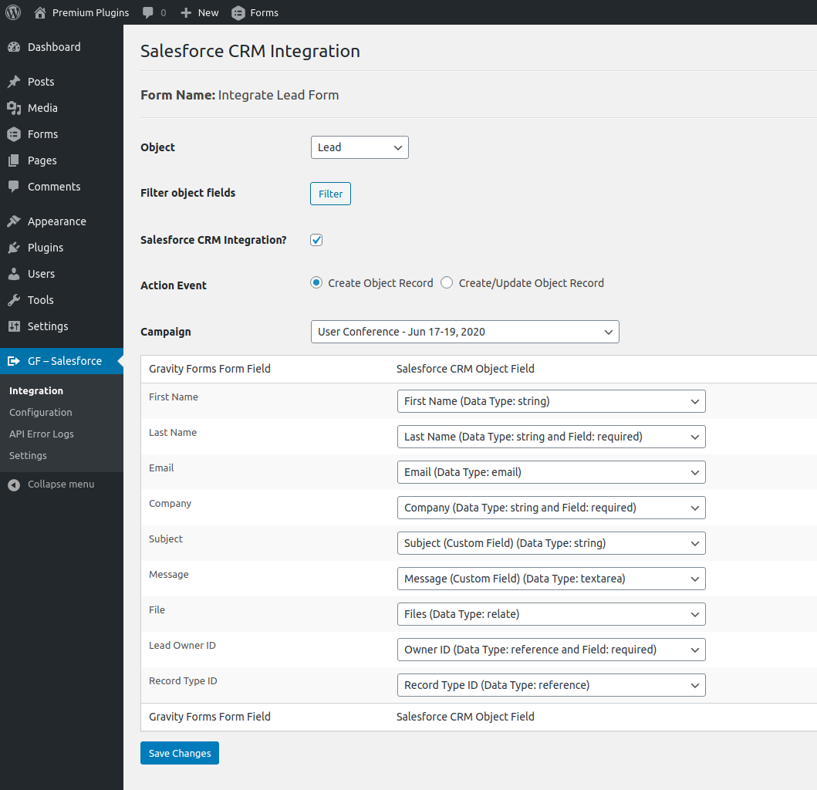Click the 'Salesforce CRM Integration' page heading
This screenshot has height=790, width=817.
pos(250,51)
